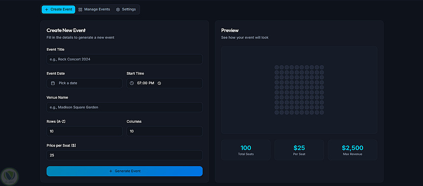This screenshot has height=186, width=423.
Task: Click the plus icon in Create Event tab
Action: pyautogui.click(x=47, y=9)
